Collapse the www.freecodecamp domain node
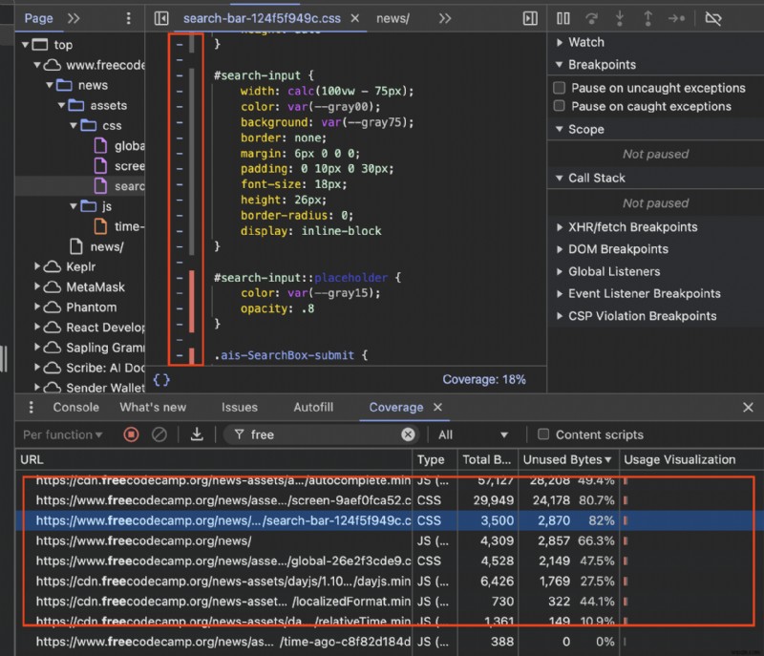764x656 pixels. pos(37,65)
